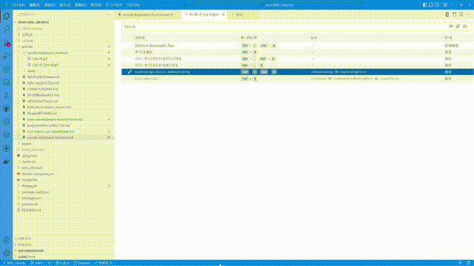Screen dimensions: 474x266
Task: Open Source Control view with red badge
Action: [x=7, y=43]
